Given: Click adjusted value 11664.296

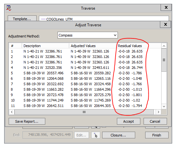Looking at the screenshot, I should tap(102, 89).
